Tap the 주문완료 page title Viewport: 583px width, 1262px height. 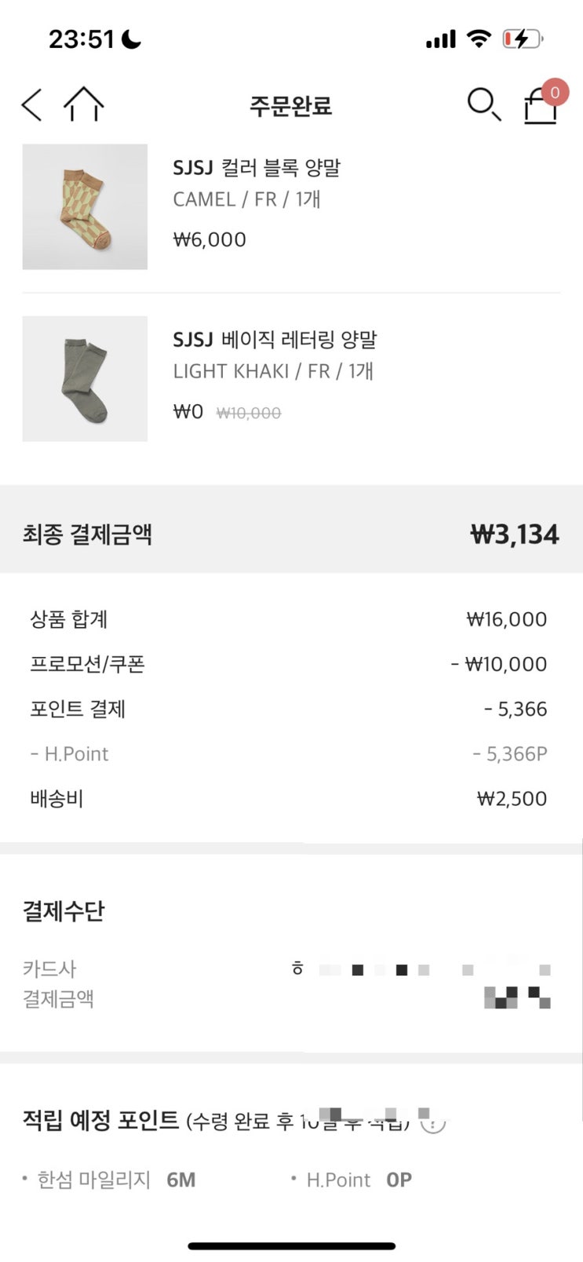click(x=291, y=105)
